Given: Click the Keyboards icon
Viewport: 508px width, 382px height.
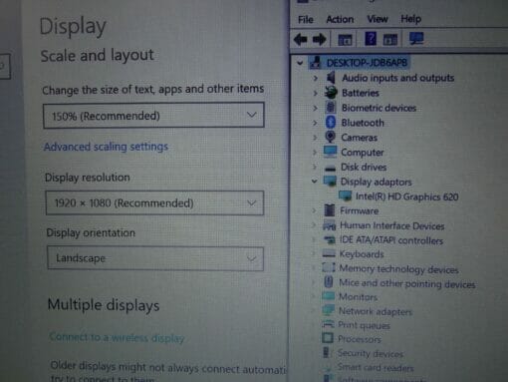Looking at the screenshot, I should coord(329,254).
